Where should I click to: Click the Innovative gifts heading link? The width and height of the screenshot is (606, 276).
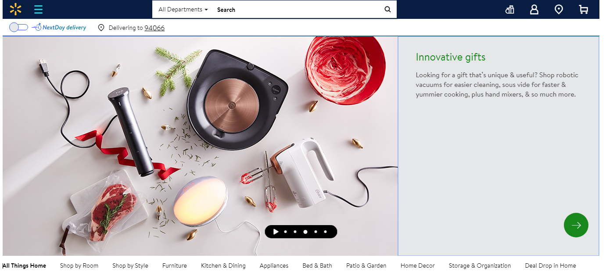click(x=451, y=57)
